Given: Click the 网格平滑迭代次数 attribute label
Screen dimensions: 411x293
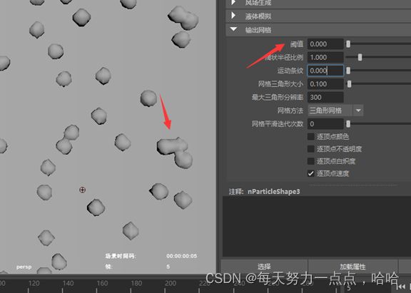Looking at the screenshot, I should (278, 124).
